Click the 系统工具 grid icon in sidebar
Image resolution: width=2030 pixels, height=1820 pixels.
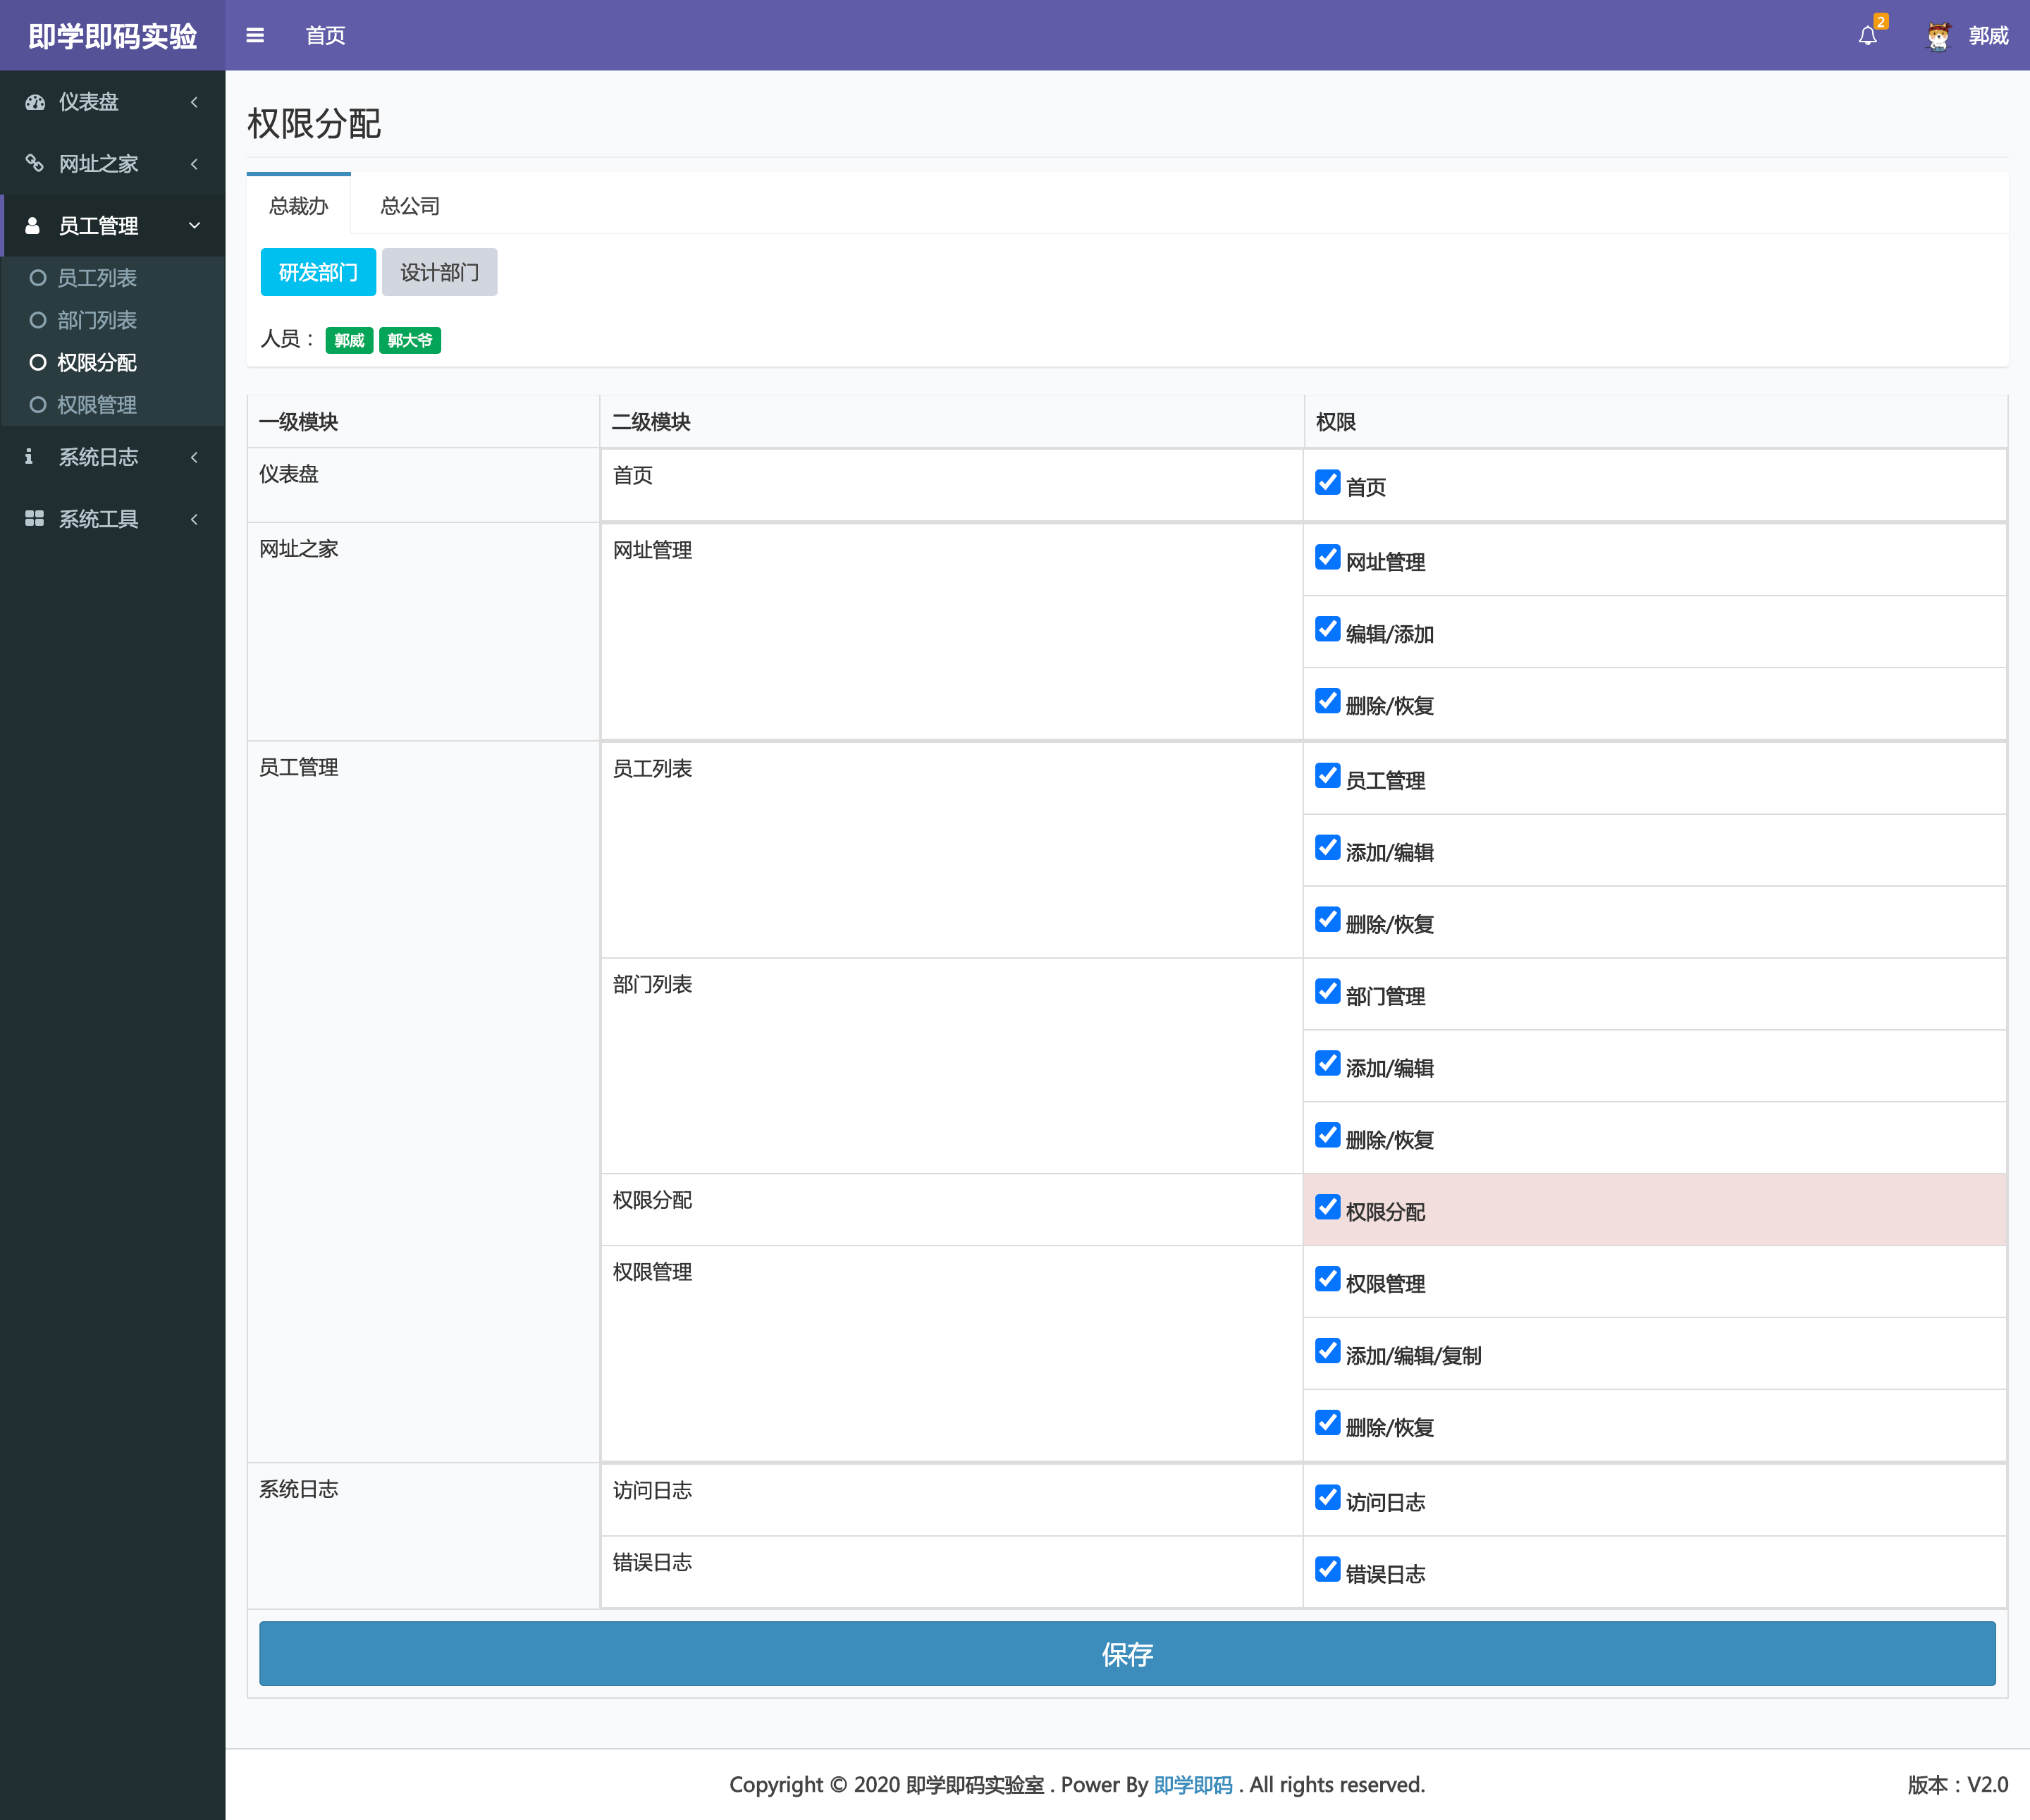tap(35, 518)
